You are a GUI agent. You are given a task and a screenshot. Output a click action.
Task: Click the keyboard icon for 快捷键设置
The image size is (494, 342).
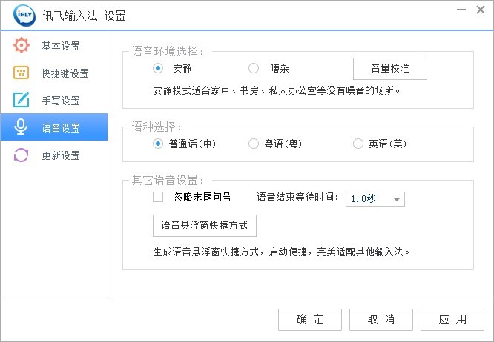click(22, 73)
